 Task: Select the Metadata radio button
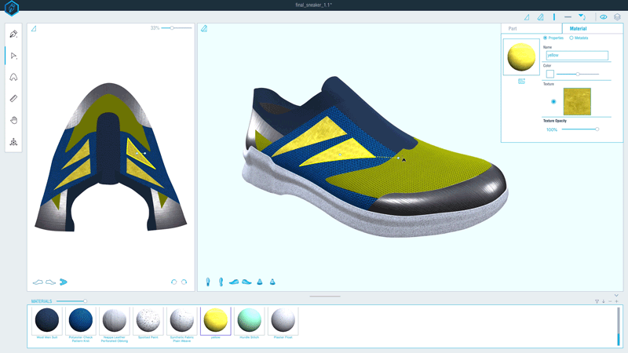[x=571, y=38]
